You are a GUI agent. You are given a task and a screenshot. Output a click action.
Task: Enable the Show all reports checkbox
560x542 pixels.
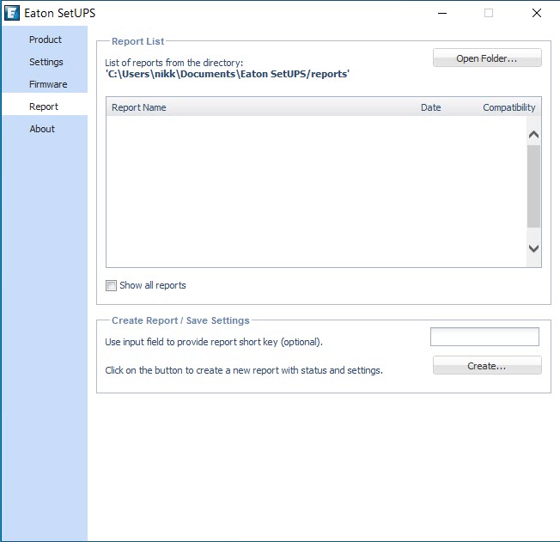(x=111, y=285)
